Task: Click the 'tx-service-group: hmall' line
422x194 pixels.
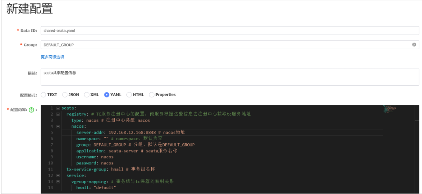Action: (111, 169)
